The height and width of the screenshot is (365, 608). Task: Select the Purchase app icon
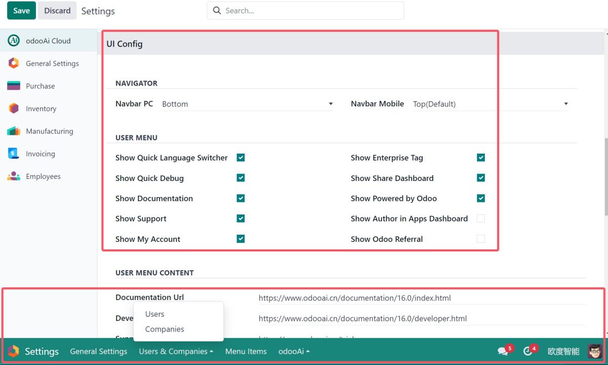(14, 86)
